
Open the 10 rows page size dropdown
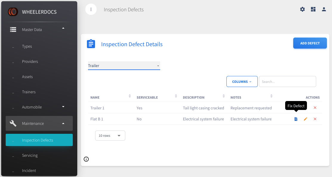click(x=110, y=136)
